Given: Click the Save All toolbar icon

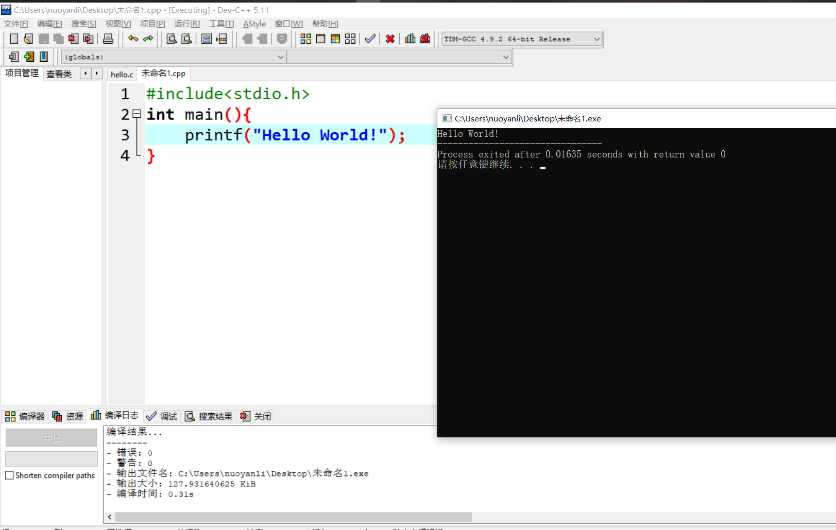Looking at the screenshot, I should click(58, 39).
